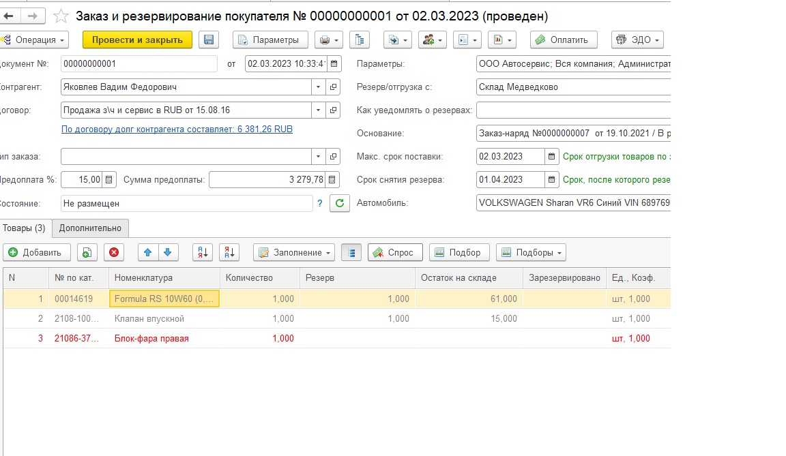The image size is (786, 456).
Task: Click the Состояние field showing Не размещен
Action: [x=186, y=203]
